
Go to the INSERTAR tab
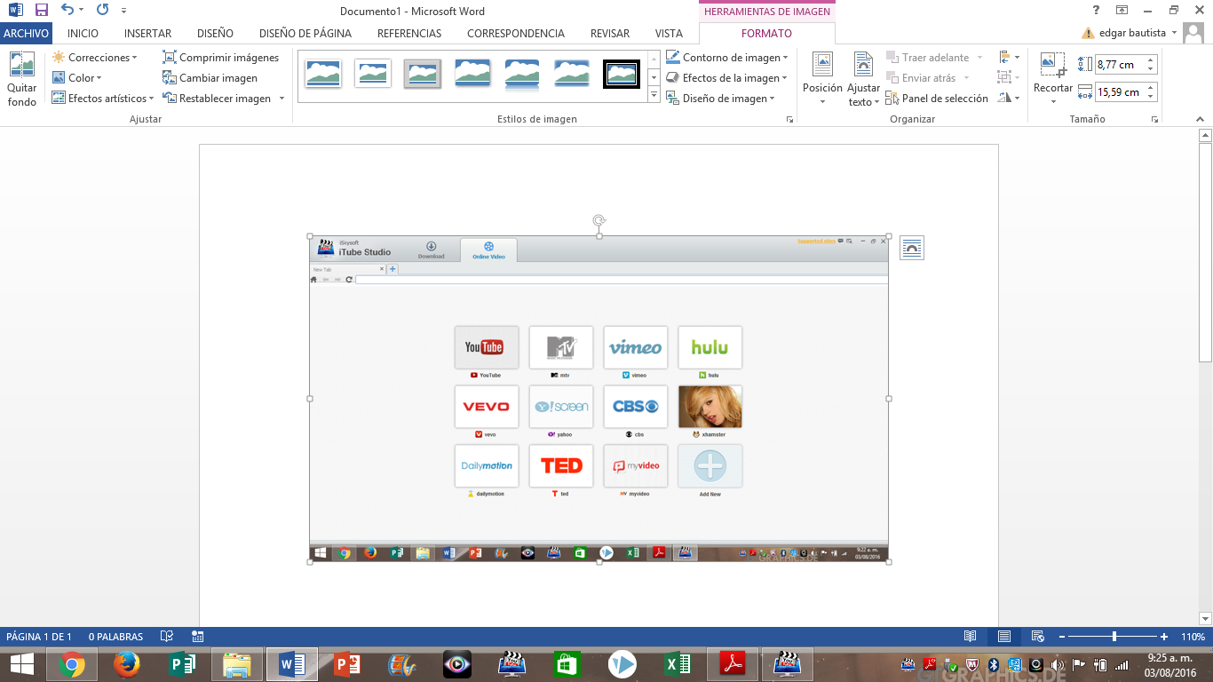point(147,34)
